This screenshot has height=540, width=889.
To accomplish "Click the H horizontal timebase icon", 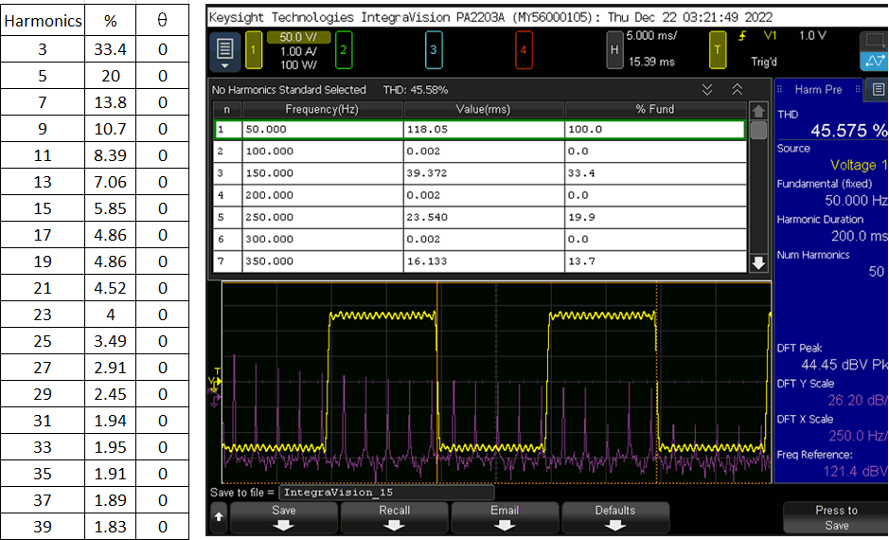I will click(x=614, y=50).
